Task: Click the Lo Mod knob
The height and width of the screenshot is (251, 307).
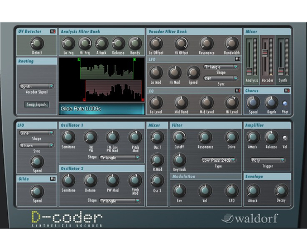Action: (x=156, y=73)
